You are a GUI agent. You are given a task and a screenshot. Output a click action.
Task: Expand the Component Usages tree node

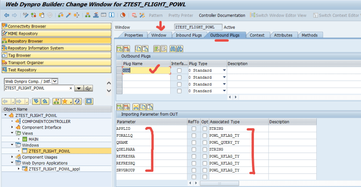pos(12,157)
